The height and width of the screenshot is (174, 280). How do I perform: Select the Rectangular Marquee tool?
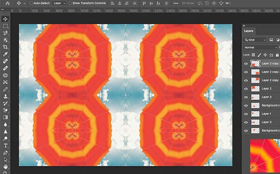pyautogui.click(x=5, y=26)
